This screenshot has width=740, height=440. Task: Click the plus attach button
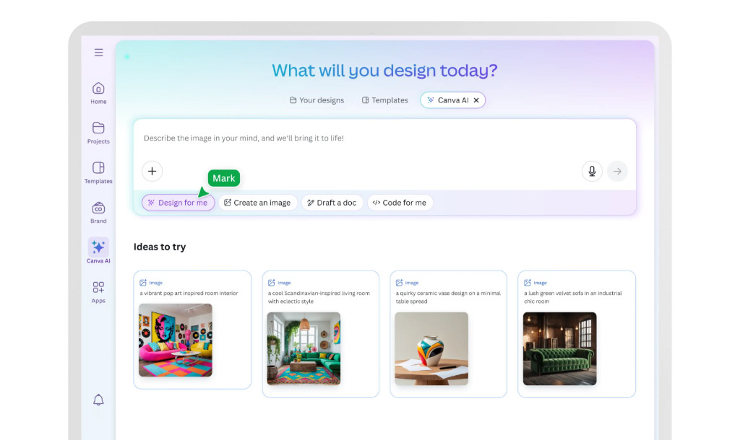(152, 171)
